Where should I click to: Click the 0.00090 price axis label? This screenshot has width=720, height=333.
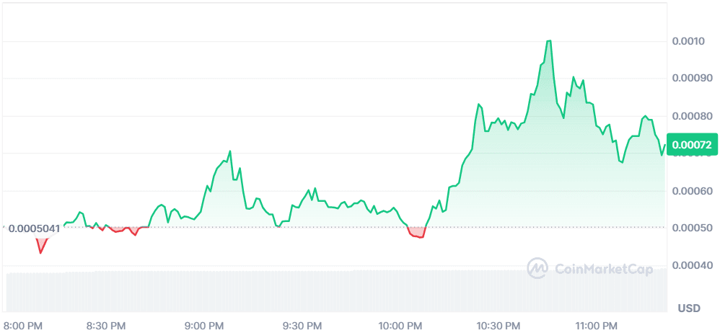692,78
